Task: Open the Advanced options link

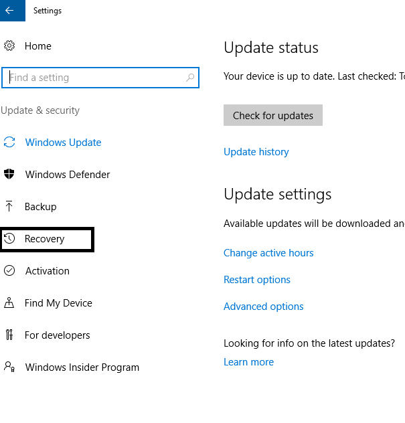Action: pos(264,307)
